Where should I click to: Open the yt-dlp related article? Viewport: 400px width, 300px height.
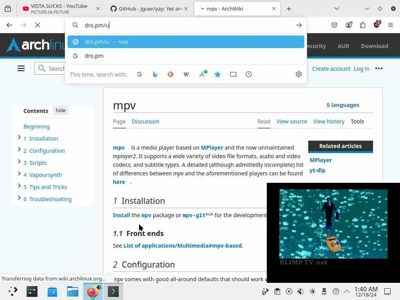(x=317, y=170)
